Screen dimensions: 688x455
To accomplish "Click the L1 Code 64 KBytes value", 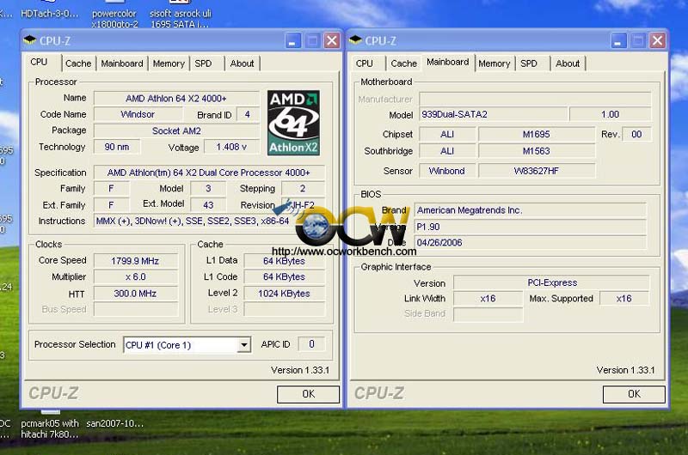I will (284, 277).
